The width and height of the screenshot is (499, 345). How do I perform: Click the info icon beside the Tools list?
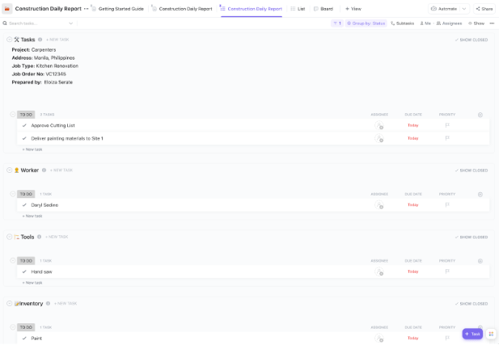39,237
